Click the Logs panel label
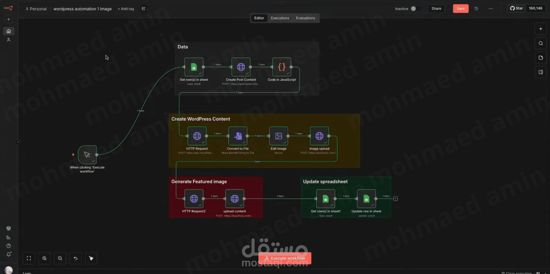This screenshot has width=550, height=274. [27, 273]
